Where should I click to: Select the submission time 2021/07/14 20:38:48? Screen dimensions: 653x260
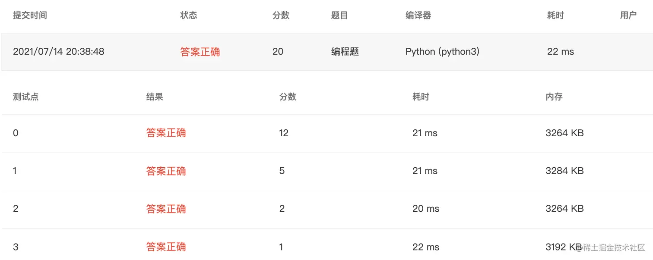pos(59,52)
